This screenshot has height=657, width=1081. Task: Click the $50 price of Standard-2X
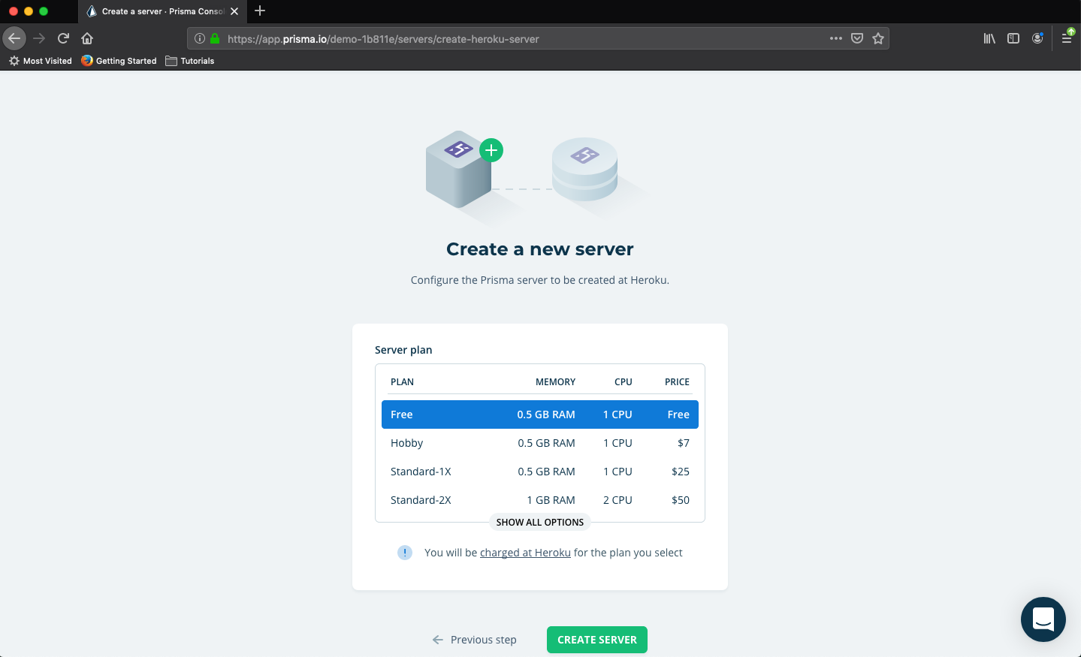[x=681, y=500]
